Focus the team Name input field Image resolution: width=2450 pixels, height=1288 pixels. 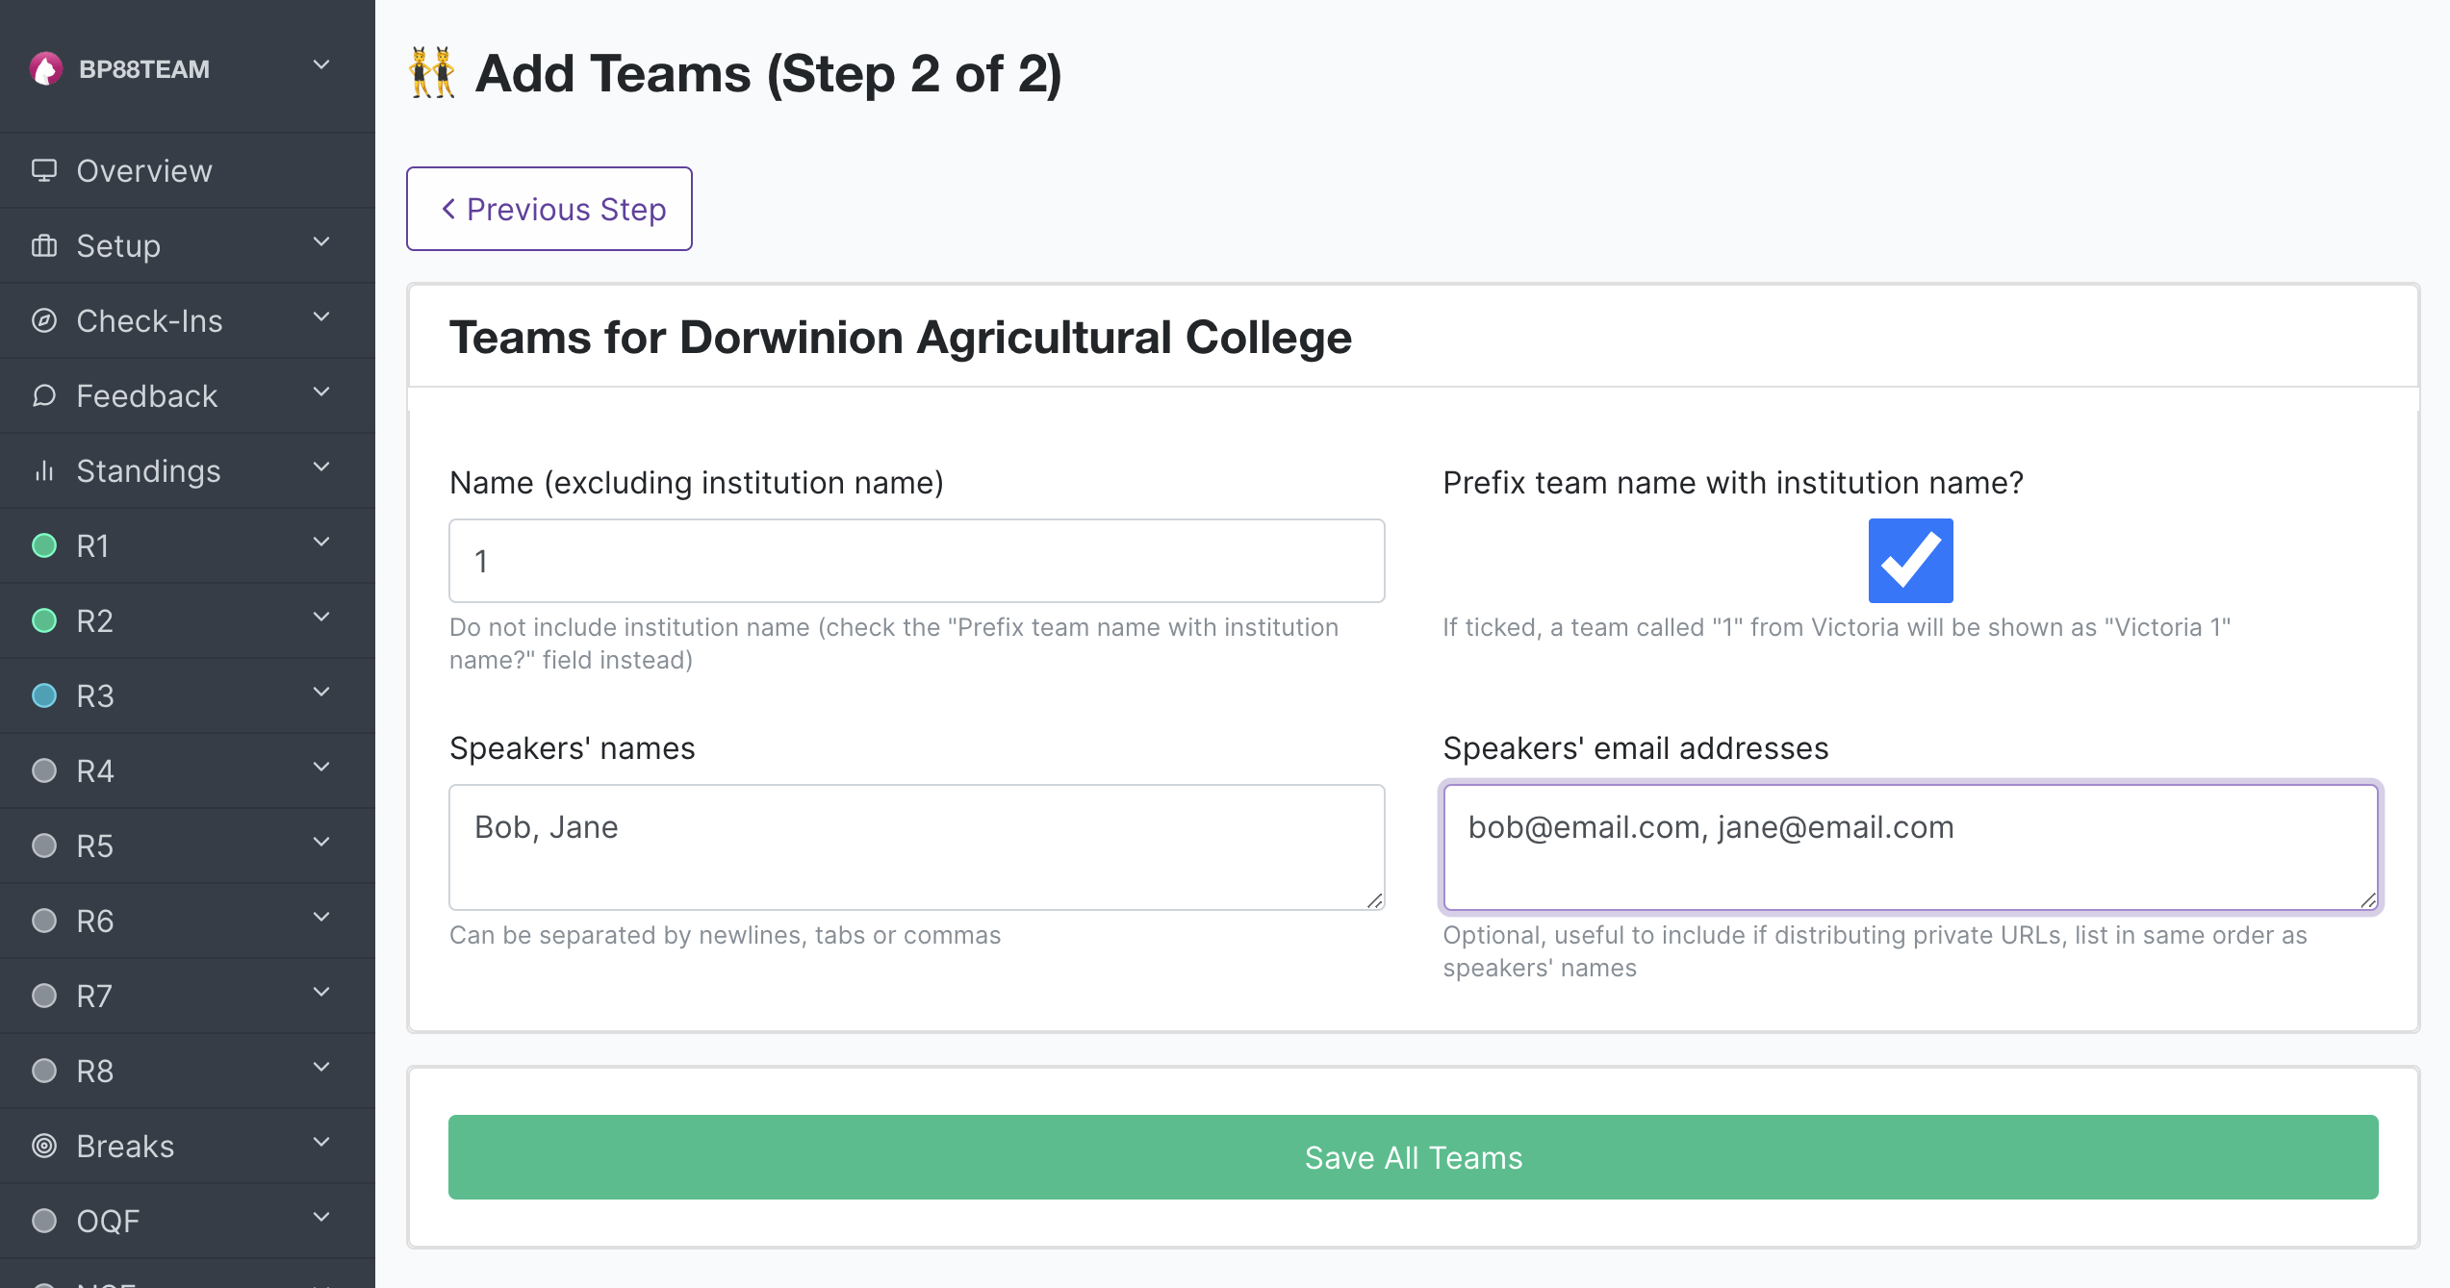[x=916, y=561]
